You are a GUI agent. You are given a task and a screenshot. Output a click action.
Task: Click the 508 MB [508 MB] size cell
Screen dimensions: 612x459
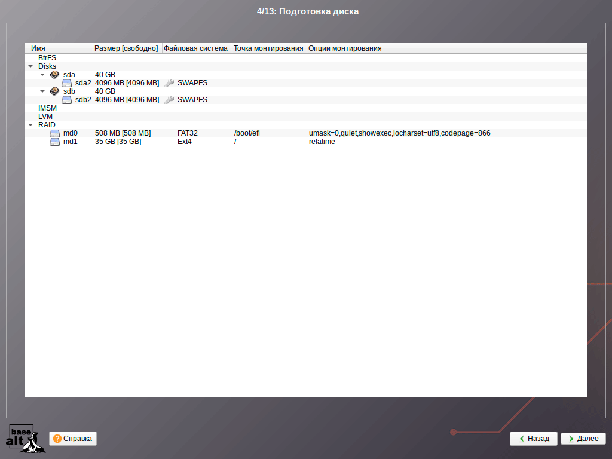123,133
